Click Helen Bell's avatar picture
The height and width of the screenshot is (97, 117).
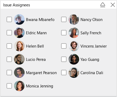click(19, 46)
